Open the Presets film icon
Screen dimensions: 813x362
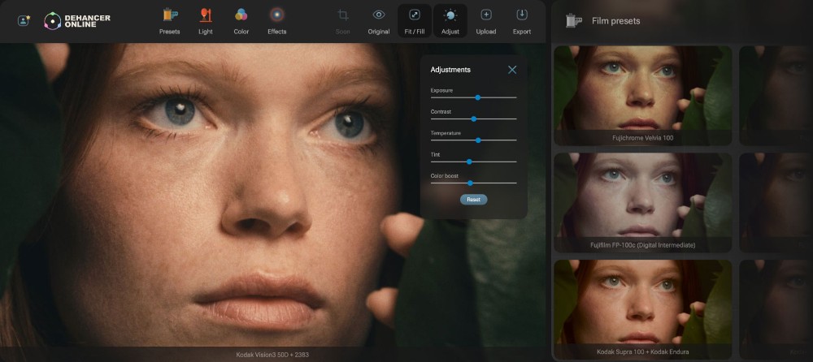[169, 15]
